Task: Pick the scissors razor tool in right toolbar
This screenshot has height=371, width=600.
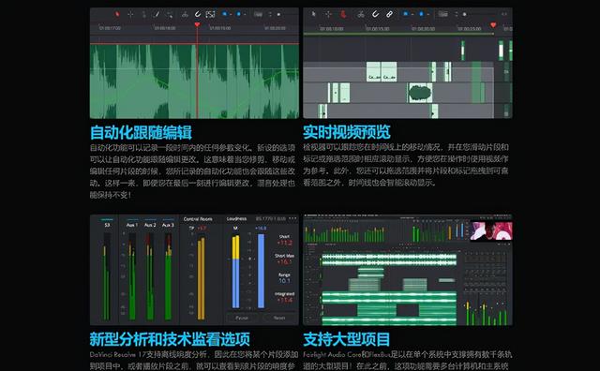Action: click(360, 14)
